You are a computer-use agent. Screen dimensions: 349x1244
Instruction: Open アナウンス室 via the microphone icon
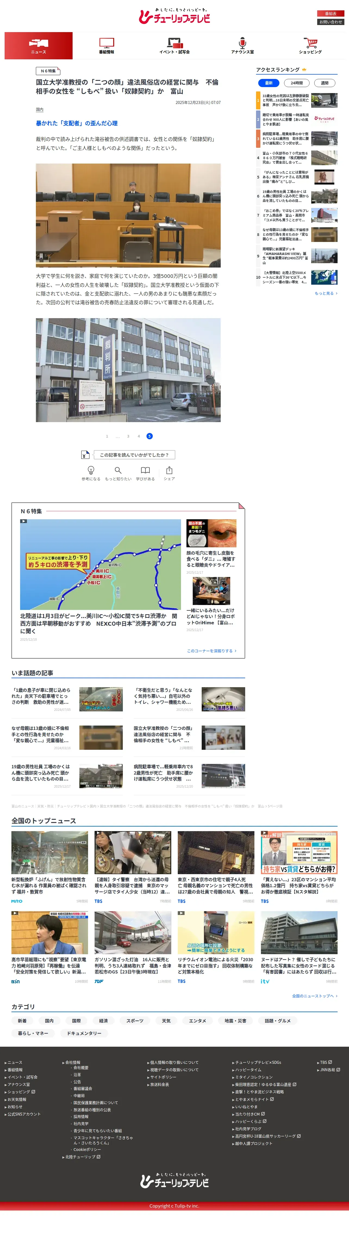point(242,43)
